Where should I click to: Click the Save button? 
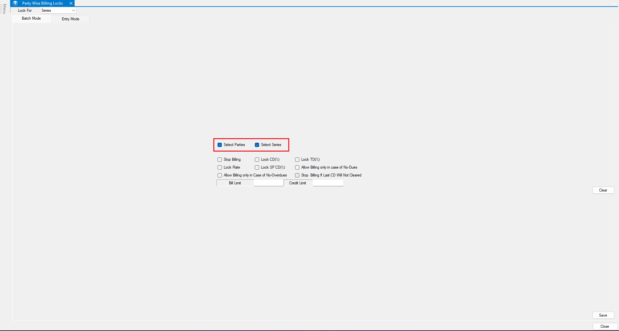(603, 315)
